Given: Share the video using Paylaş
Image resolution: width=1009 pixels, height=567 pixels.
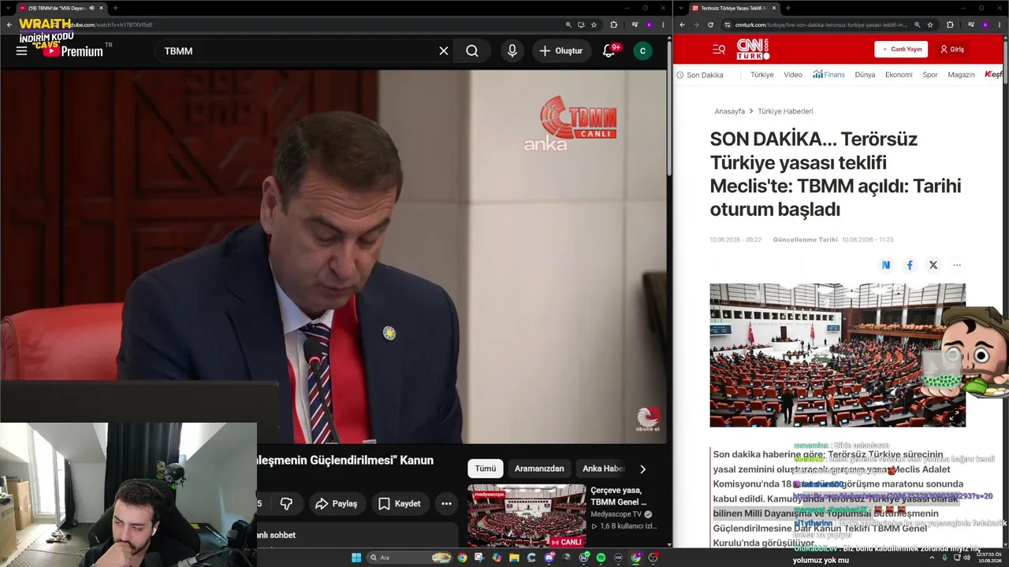Looking at the screenshot, I should (336, 503).
